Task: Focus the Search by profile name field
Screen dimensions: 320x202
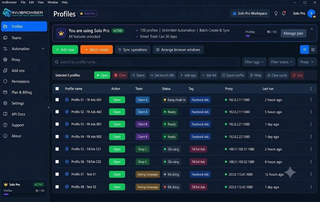Action: (x=146, y=62)
